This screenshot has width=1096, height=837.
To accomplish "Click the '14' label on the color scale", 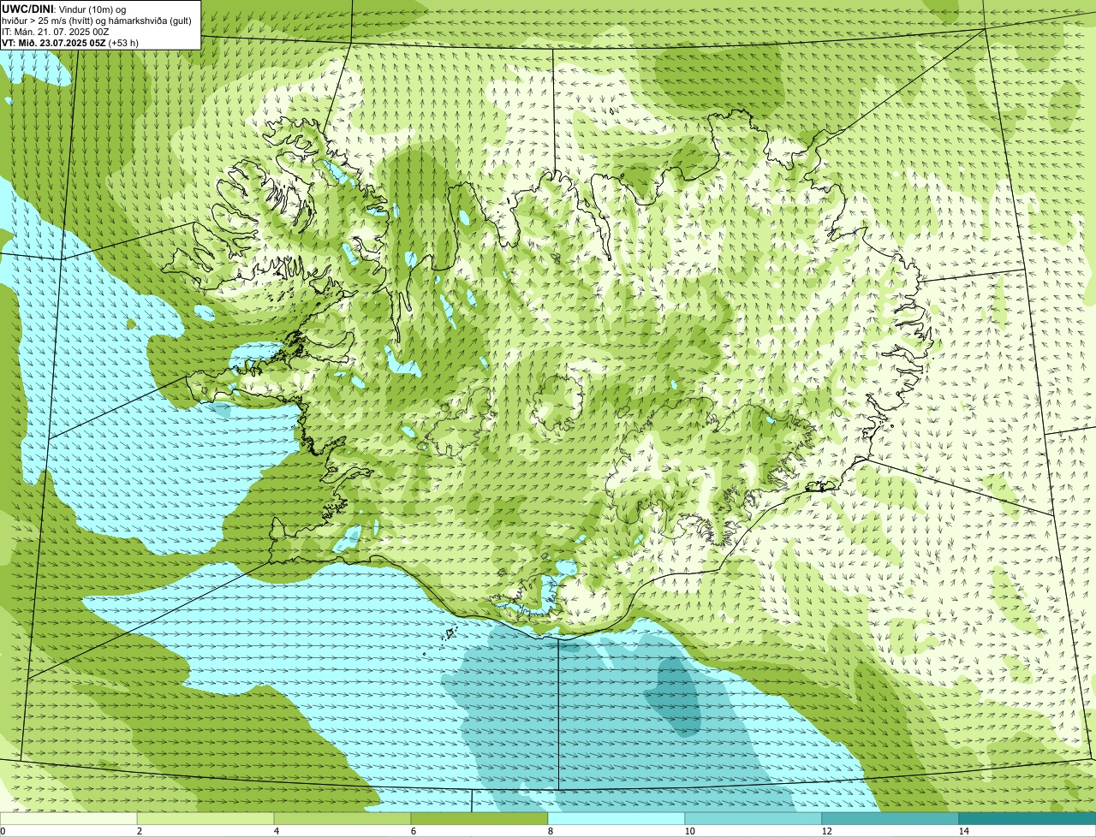I will pos(963,831).
